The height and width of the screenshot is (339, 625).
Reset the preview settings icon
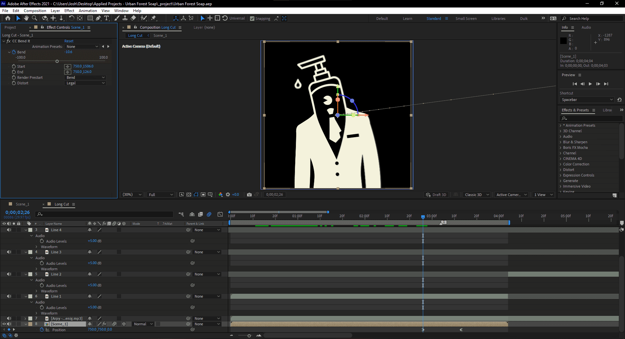coord(619,100)
